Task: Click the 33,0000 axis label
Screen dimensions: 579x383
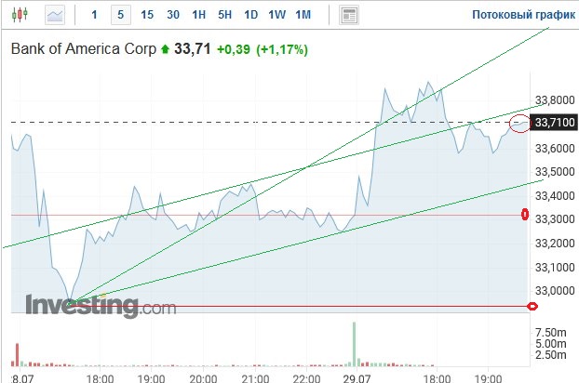Action: 555,291
